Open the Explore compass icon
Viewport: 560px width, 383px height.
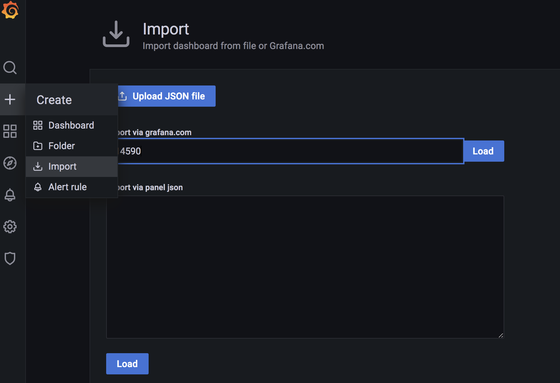[10, 163]
